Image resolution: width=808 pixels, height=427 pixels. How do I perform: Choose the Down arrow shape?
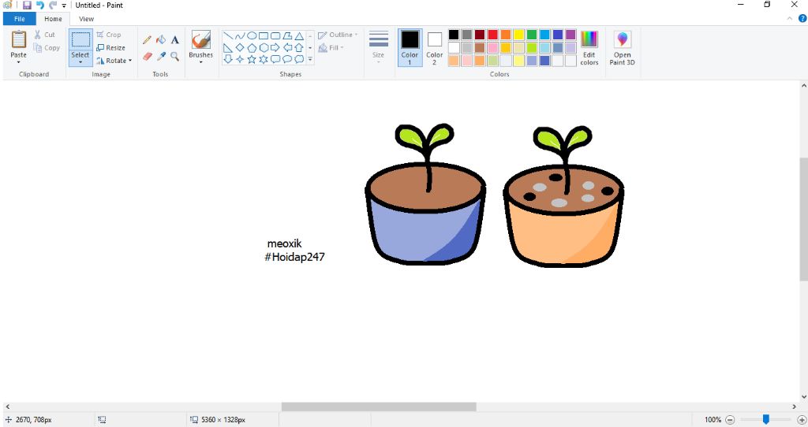228,59
